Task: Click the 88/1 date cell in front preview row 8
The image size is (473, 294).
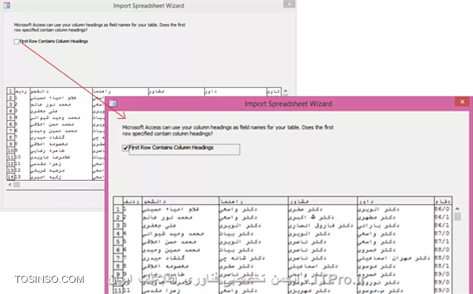Action: click(x=442, y=266)
